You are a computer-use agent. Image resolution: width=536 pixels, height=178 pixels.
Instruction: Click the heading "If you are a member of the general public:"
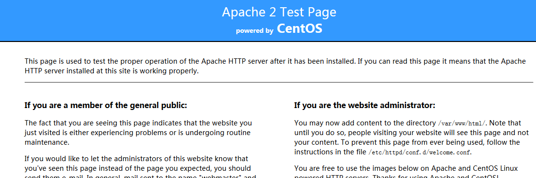click(x=106, y=105)
